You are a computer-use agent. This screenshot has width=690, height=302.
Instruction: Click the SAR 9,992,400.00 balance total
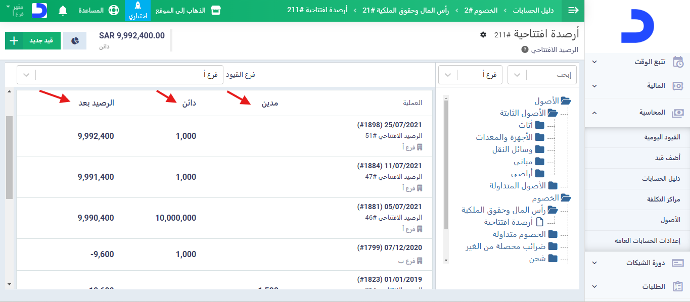pos(132,35)
